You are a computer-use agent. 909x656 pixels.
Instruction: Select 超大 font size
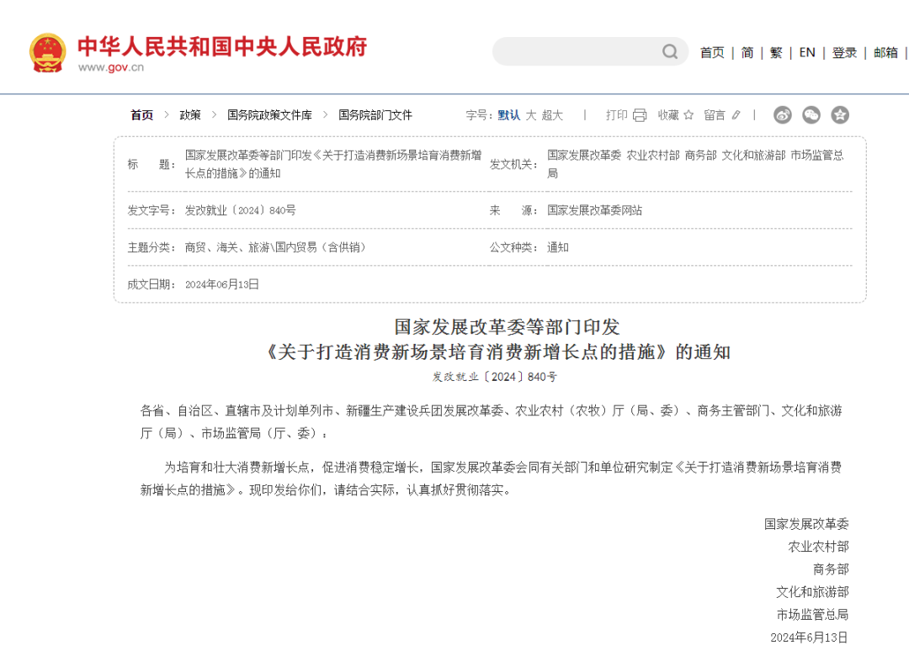pos(552,114)
